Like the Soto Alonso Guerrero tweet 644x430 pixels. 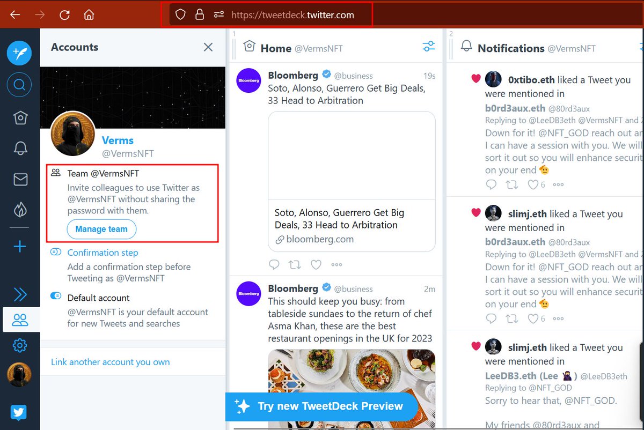coord(316,264)
